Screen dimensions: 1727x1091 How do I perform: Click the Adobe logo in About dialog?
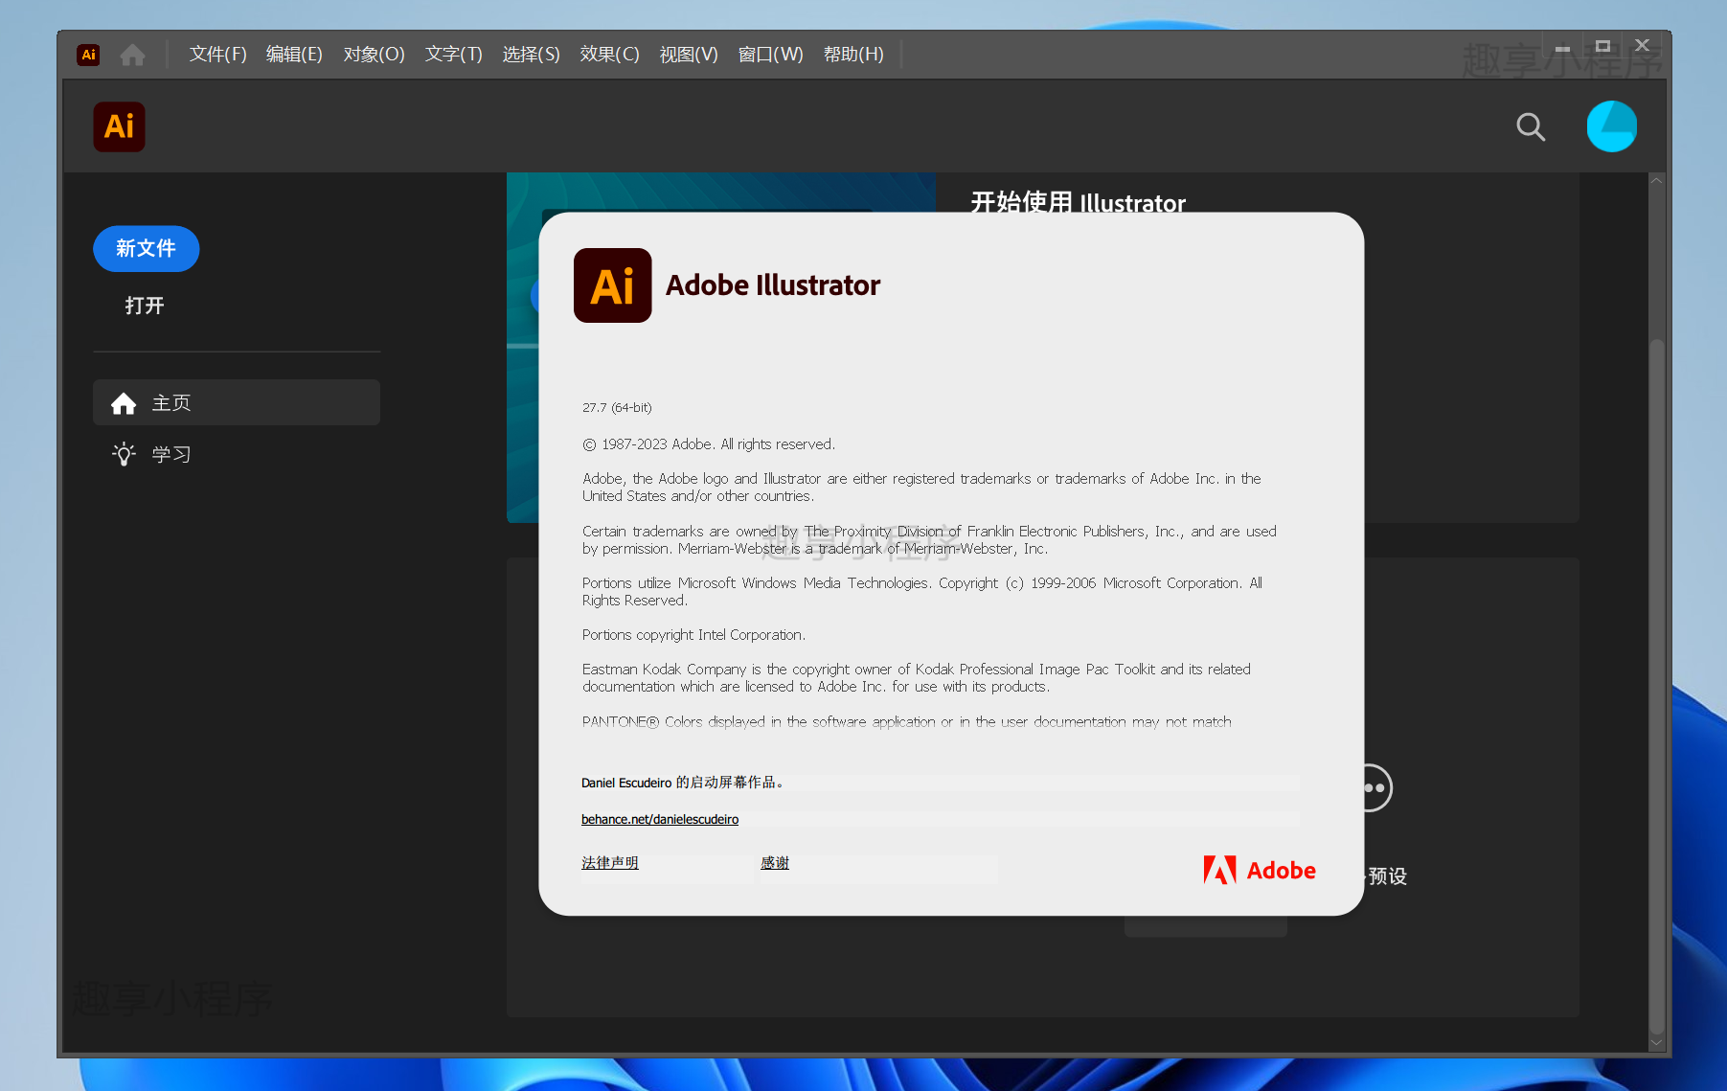pyautogui.click(x=1260, y=870)
